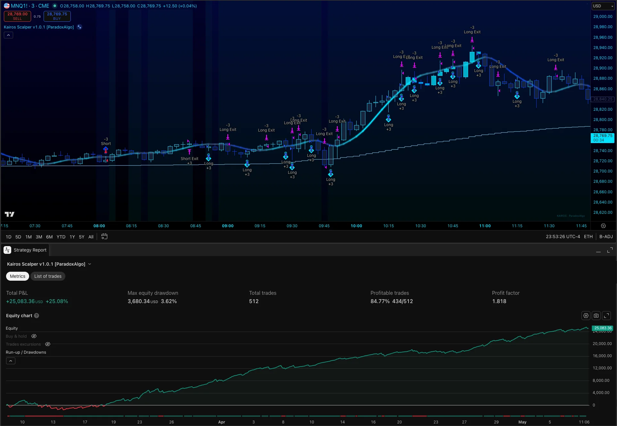Open equity chart settings icon
617x426 pixels.
pyautogui.click(x=586, y=316)
